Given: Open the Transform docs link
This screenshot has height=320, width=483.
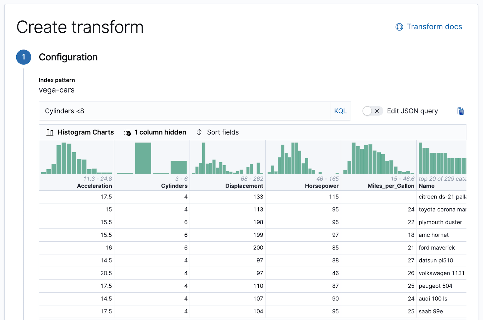Looking at the screenshot, I should pos(434,27).
